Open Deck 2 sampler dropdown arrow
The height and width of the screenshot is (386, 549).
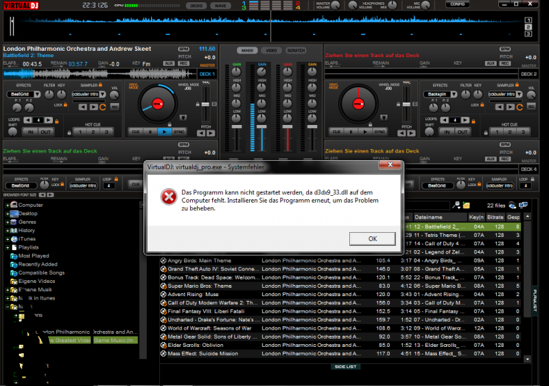pyautogui.click(x=519, y=94)
